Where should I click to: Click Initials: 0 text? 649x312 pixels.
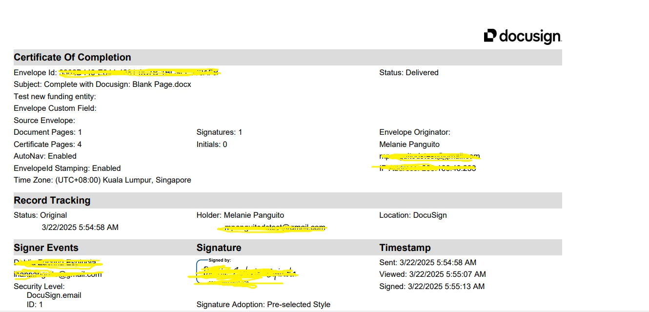pyautogui.click(x=212, y=144)
